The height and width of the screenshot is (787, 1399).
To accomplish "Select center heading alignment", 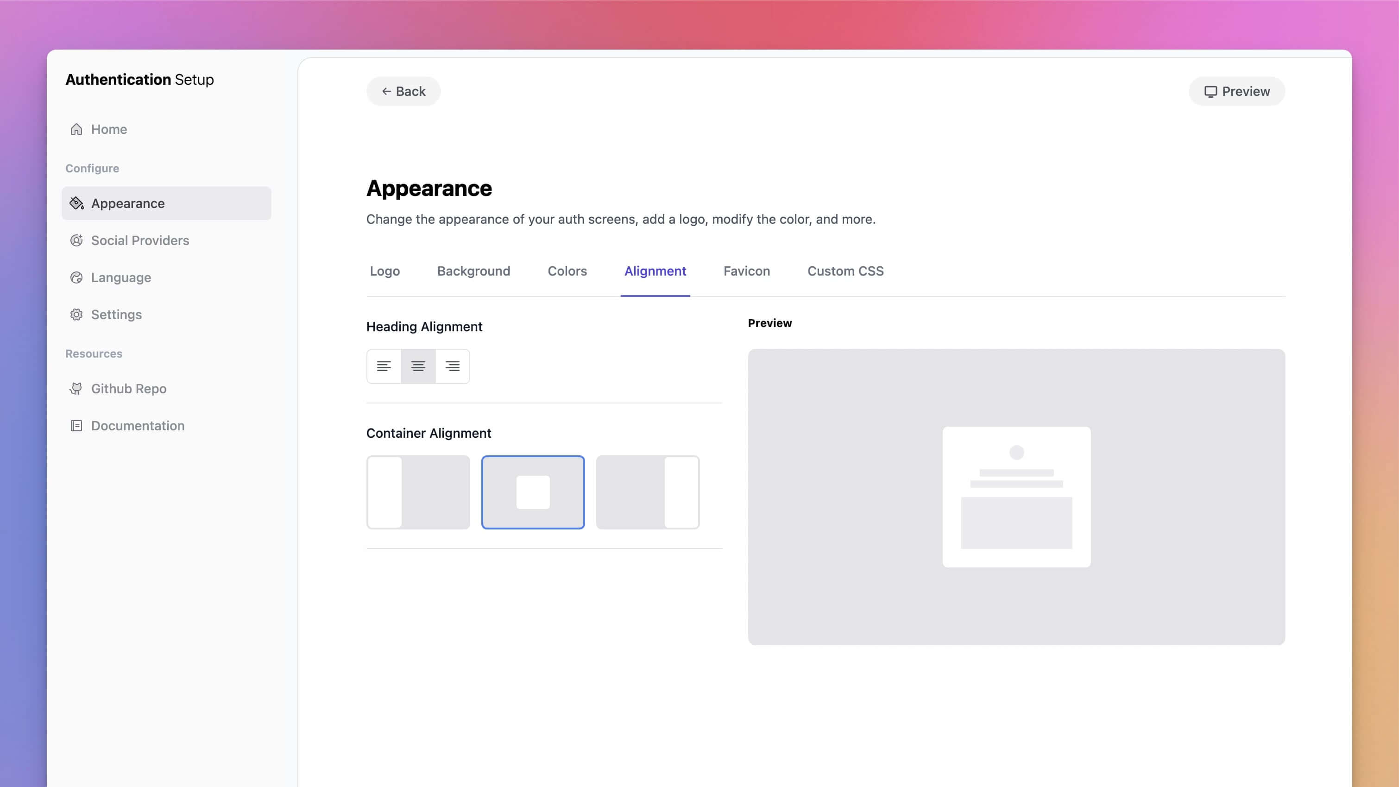I will [418, 366].
